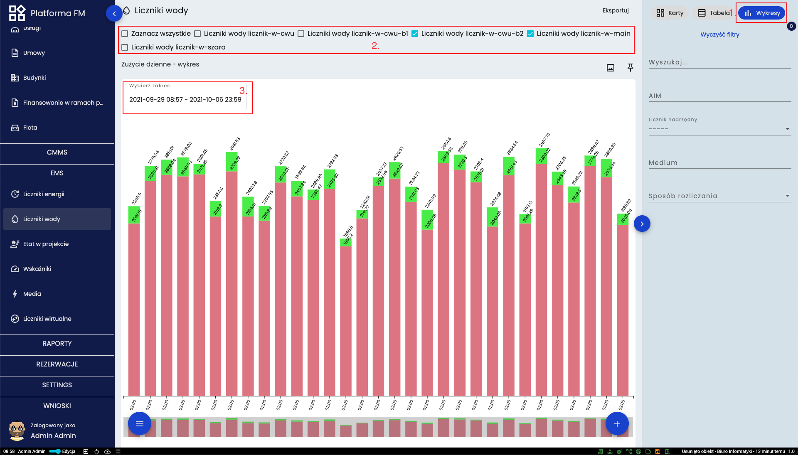Open the Wybierz zakres date range field

click(x=185, y=98)
